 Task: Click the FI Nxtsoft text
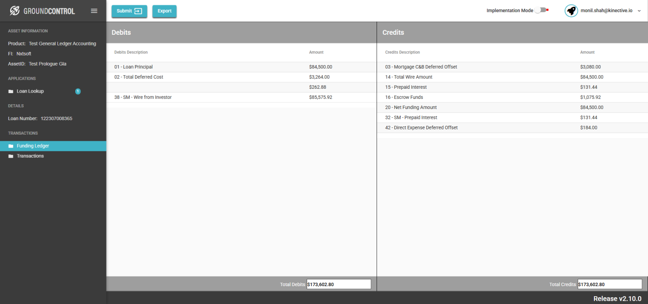tap(20, 54)
